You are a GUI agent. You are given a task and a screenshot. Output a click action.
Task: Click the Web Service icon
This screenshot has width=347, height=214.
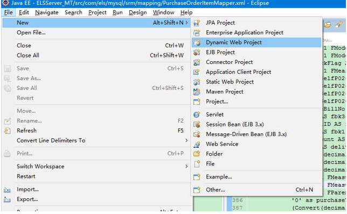[197, 144]
